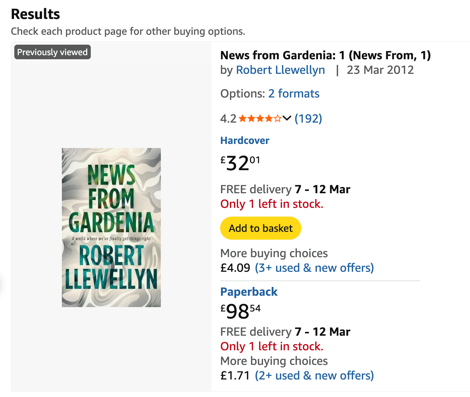Click the £4.09 buying choice price

pyautogui.click(x=235, y=268)
